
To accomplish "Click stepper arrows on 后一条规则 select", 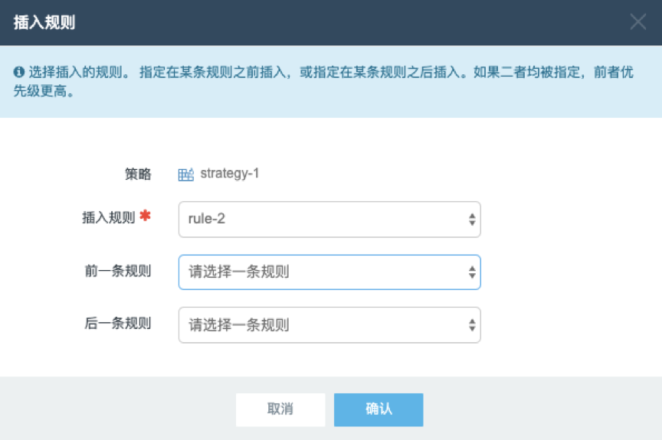I will tap(472, 325).
